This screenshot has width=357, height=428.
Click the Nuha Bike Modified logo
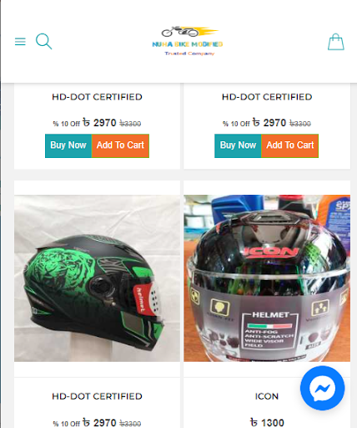click(x=188, y=41)
